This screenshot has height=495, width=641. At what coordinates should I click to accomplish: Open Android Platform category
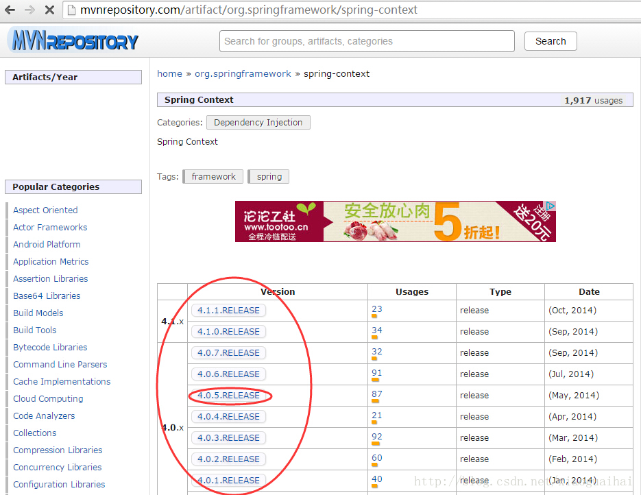coord(47,245)
